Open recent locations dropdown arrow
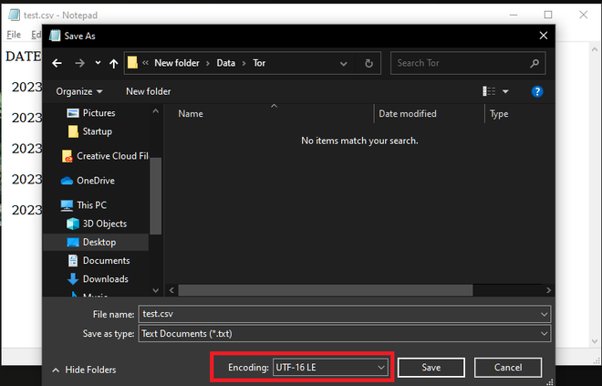 pyautogui.click(x=98, y=63)
